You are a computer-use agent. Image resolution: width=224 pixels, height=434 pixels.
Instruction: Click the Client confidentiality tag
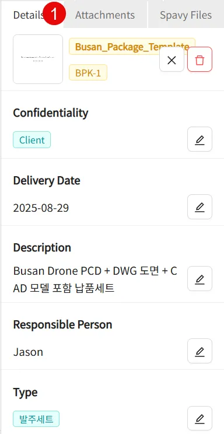pos(32,140)
